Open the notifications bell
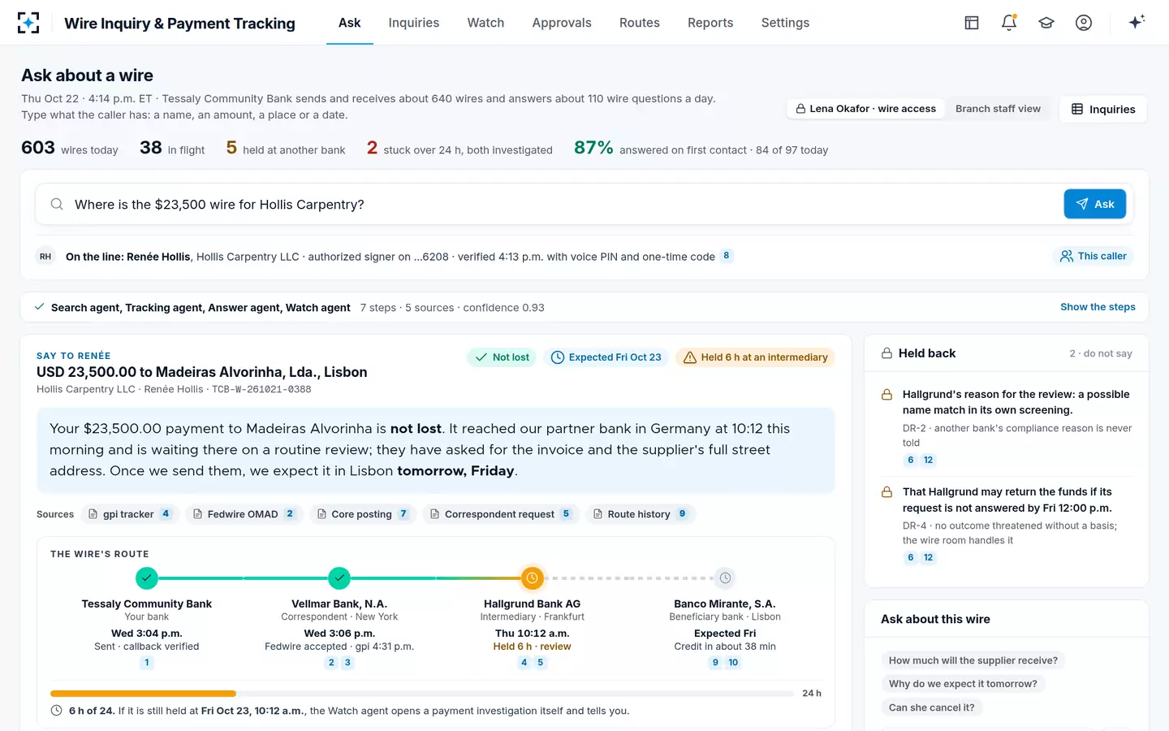 coord(1009,23)
